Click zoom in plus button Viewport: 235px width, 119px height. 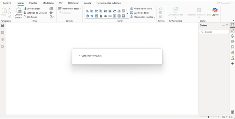(x=219, y=117)
